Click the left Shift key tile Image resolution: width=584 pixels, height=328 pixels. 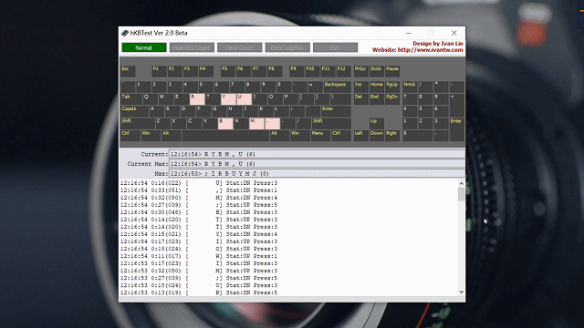tap(138, 124)
